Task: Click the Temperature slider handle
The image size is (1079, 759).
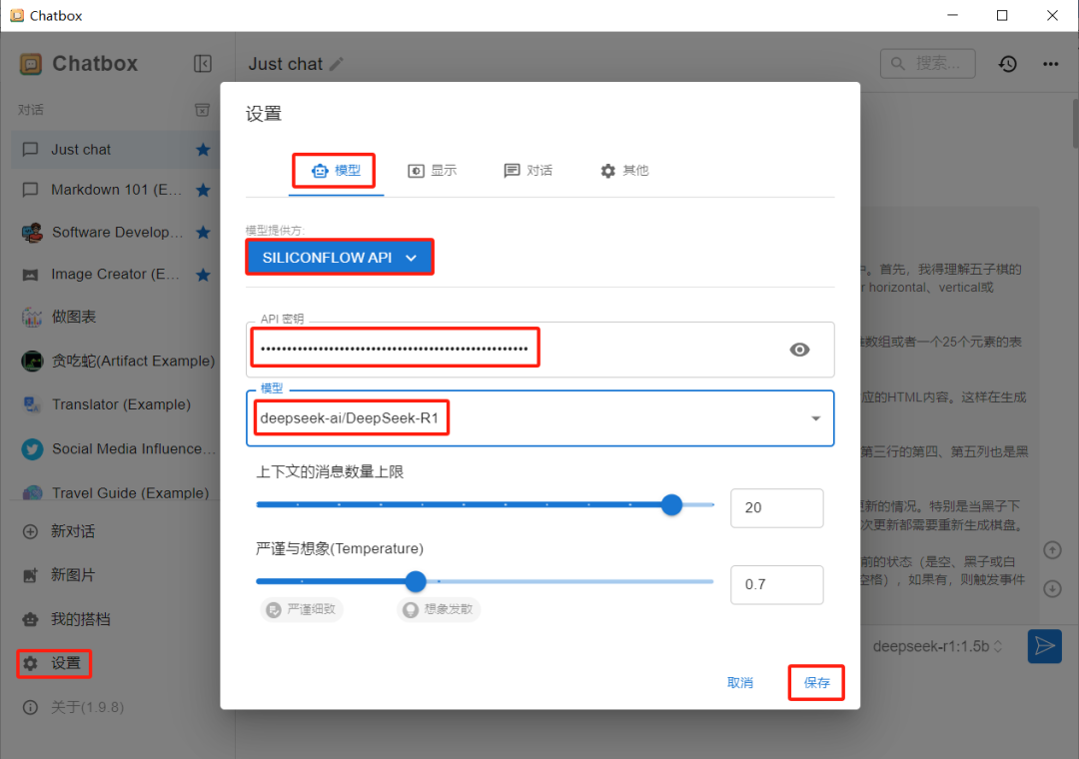Action: coord(416,581)
